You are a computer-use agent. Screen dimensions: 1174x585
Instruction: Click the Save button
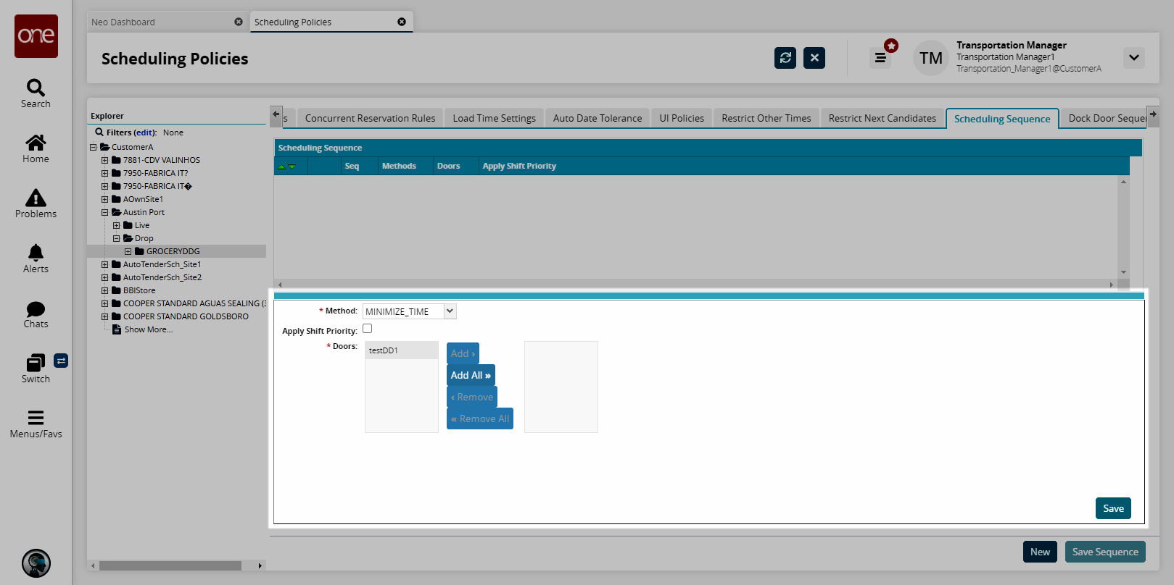pos(1113,508)
